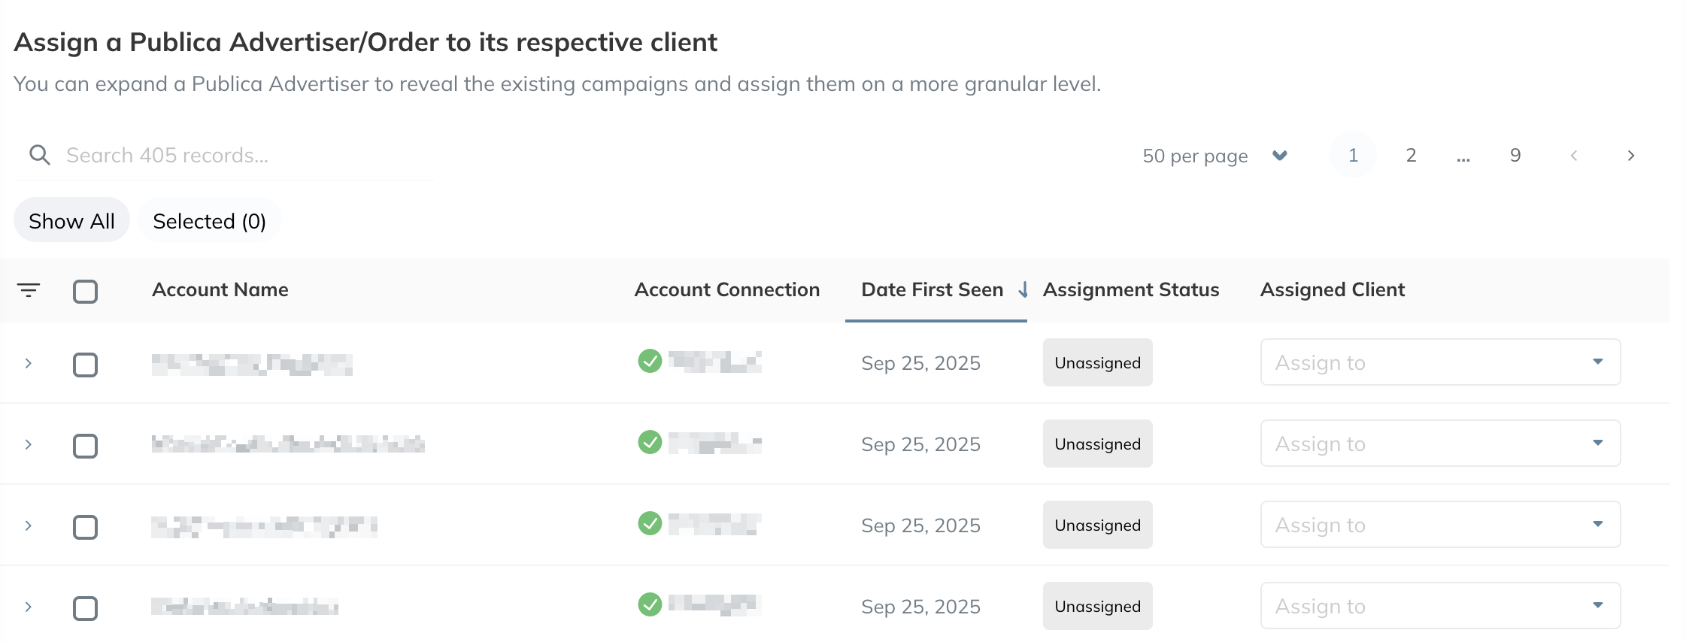The height and width of the screenshot is (642, 1686).
Task: Open the column filter icon
Action: pos(29,289)
